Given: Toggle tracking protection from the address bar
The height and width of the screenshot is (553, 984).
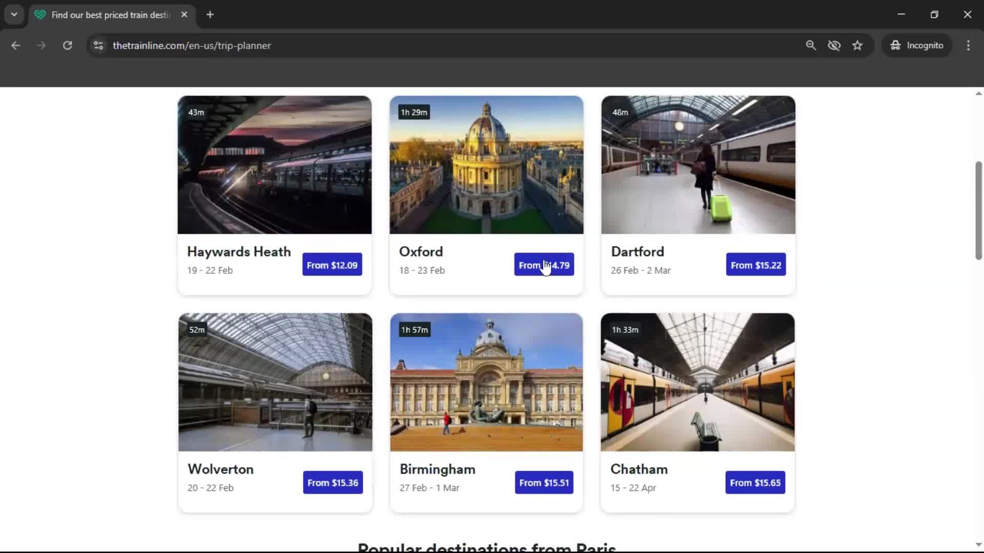Looking at the screenshot, I should coord(834,45).
